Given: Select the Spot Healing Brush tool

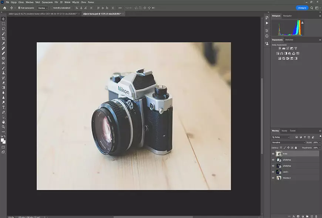Looking at the screenshot, I should coord(3,48).
